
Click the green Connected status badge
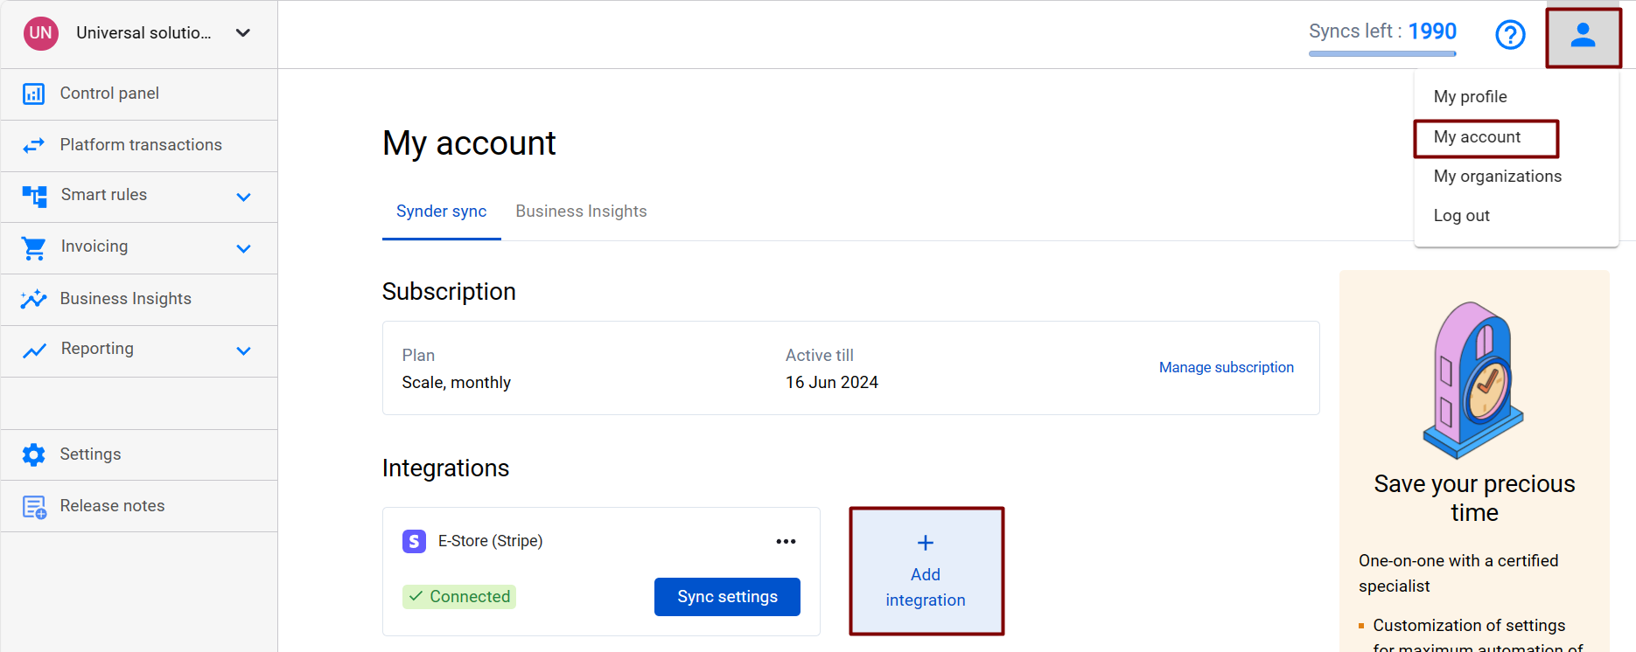point(459,597)
